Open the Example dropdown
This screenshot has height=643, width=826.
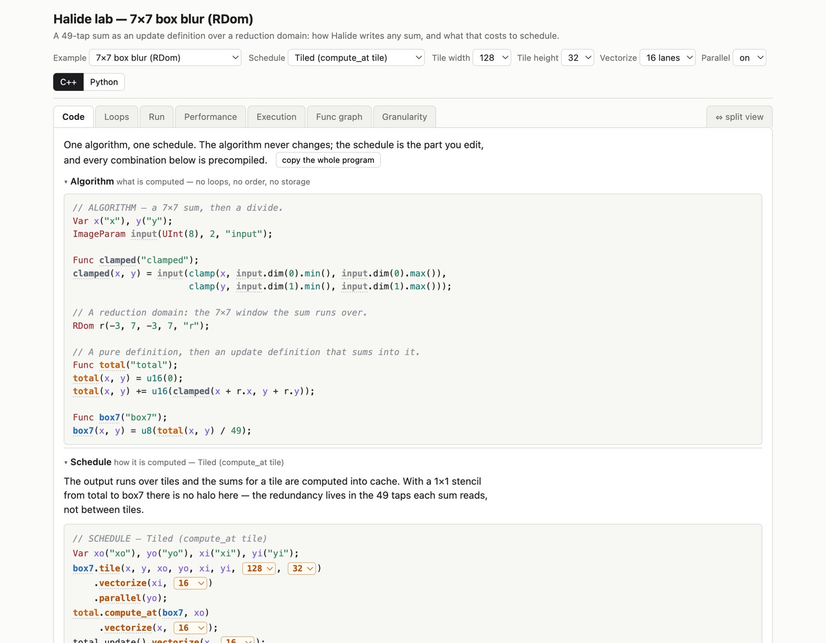[165, 58]
